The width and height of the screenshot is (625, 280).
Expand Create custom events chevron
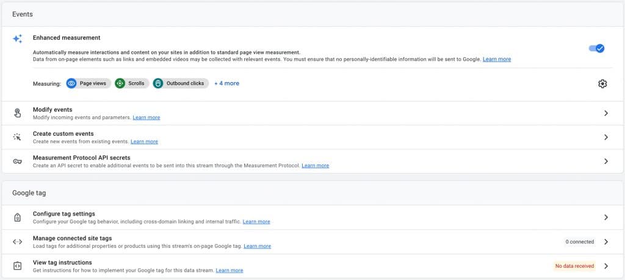[606, 137]
